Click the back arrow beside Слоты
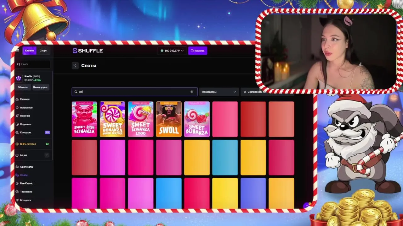The width and height of the screenshot is (403, 226). coord(75,65)
